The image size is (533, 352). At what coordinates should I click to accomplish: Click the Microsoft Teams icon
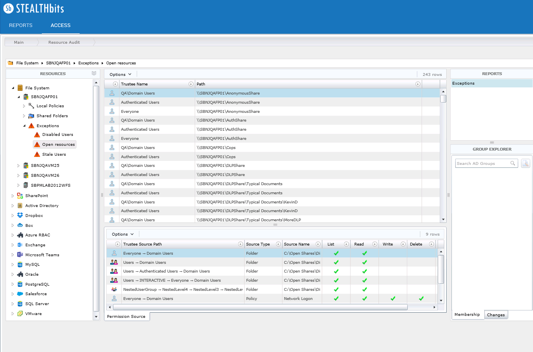(20, 255)
